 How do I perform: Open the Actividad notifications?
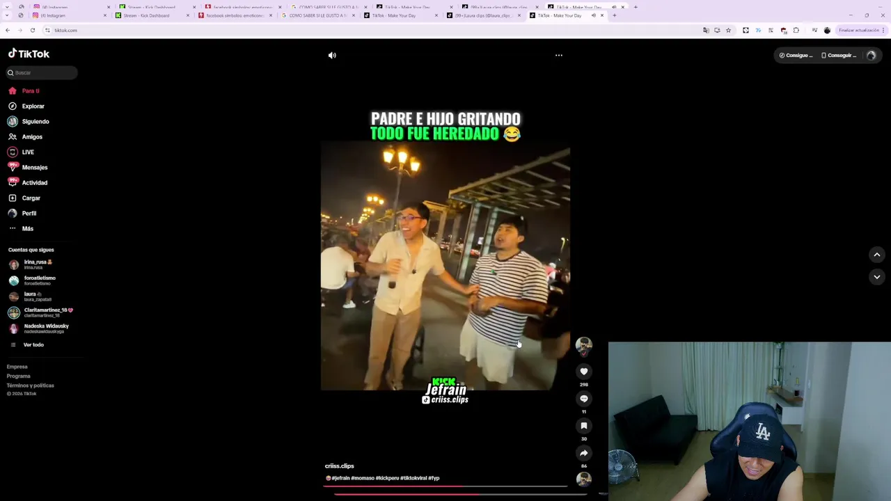point(28,183)
